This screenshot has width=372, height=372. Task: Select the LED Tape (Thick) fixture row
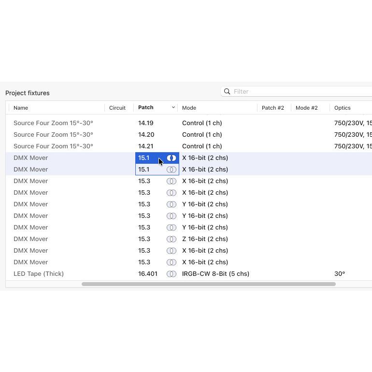[39, 274]
